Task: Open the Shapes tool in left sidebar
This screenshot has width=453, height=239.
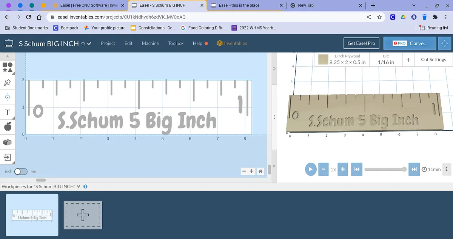Action: pos(8,67)
